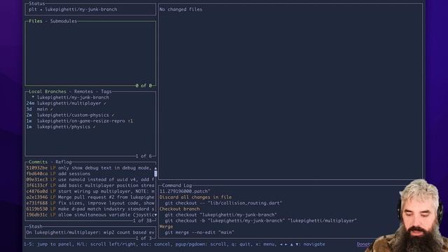Click the 'No changed files' message
The height and width of the screenshot is (252, 448).
point(181,9)
